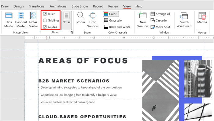214x121 pixels.
Task: Click the horizontal ruler at 0
Action: click(x=124, y=38)
